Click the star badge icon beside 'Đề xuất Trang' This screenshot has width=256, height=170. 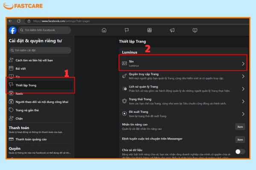pos(125,113)
